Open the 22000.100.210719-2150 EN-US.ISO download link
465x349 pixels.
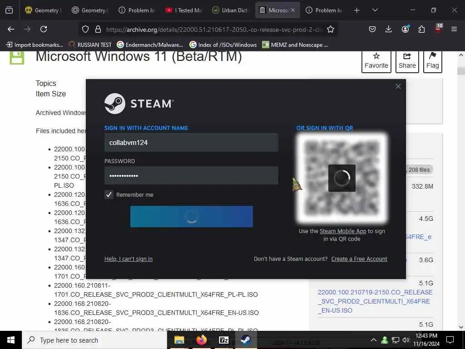click(375, 301)
